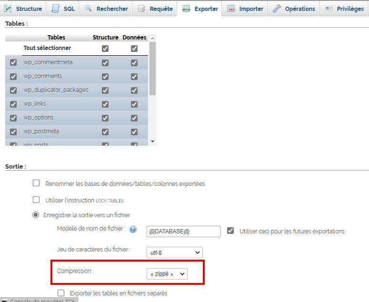369x302 pixels.
Task: Click the Tout sélectionner label
Action: point(47,48)
